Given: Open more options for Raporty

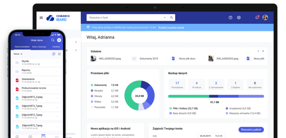Looking at the screenshot, I should click(57, 72).
